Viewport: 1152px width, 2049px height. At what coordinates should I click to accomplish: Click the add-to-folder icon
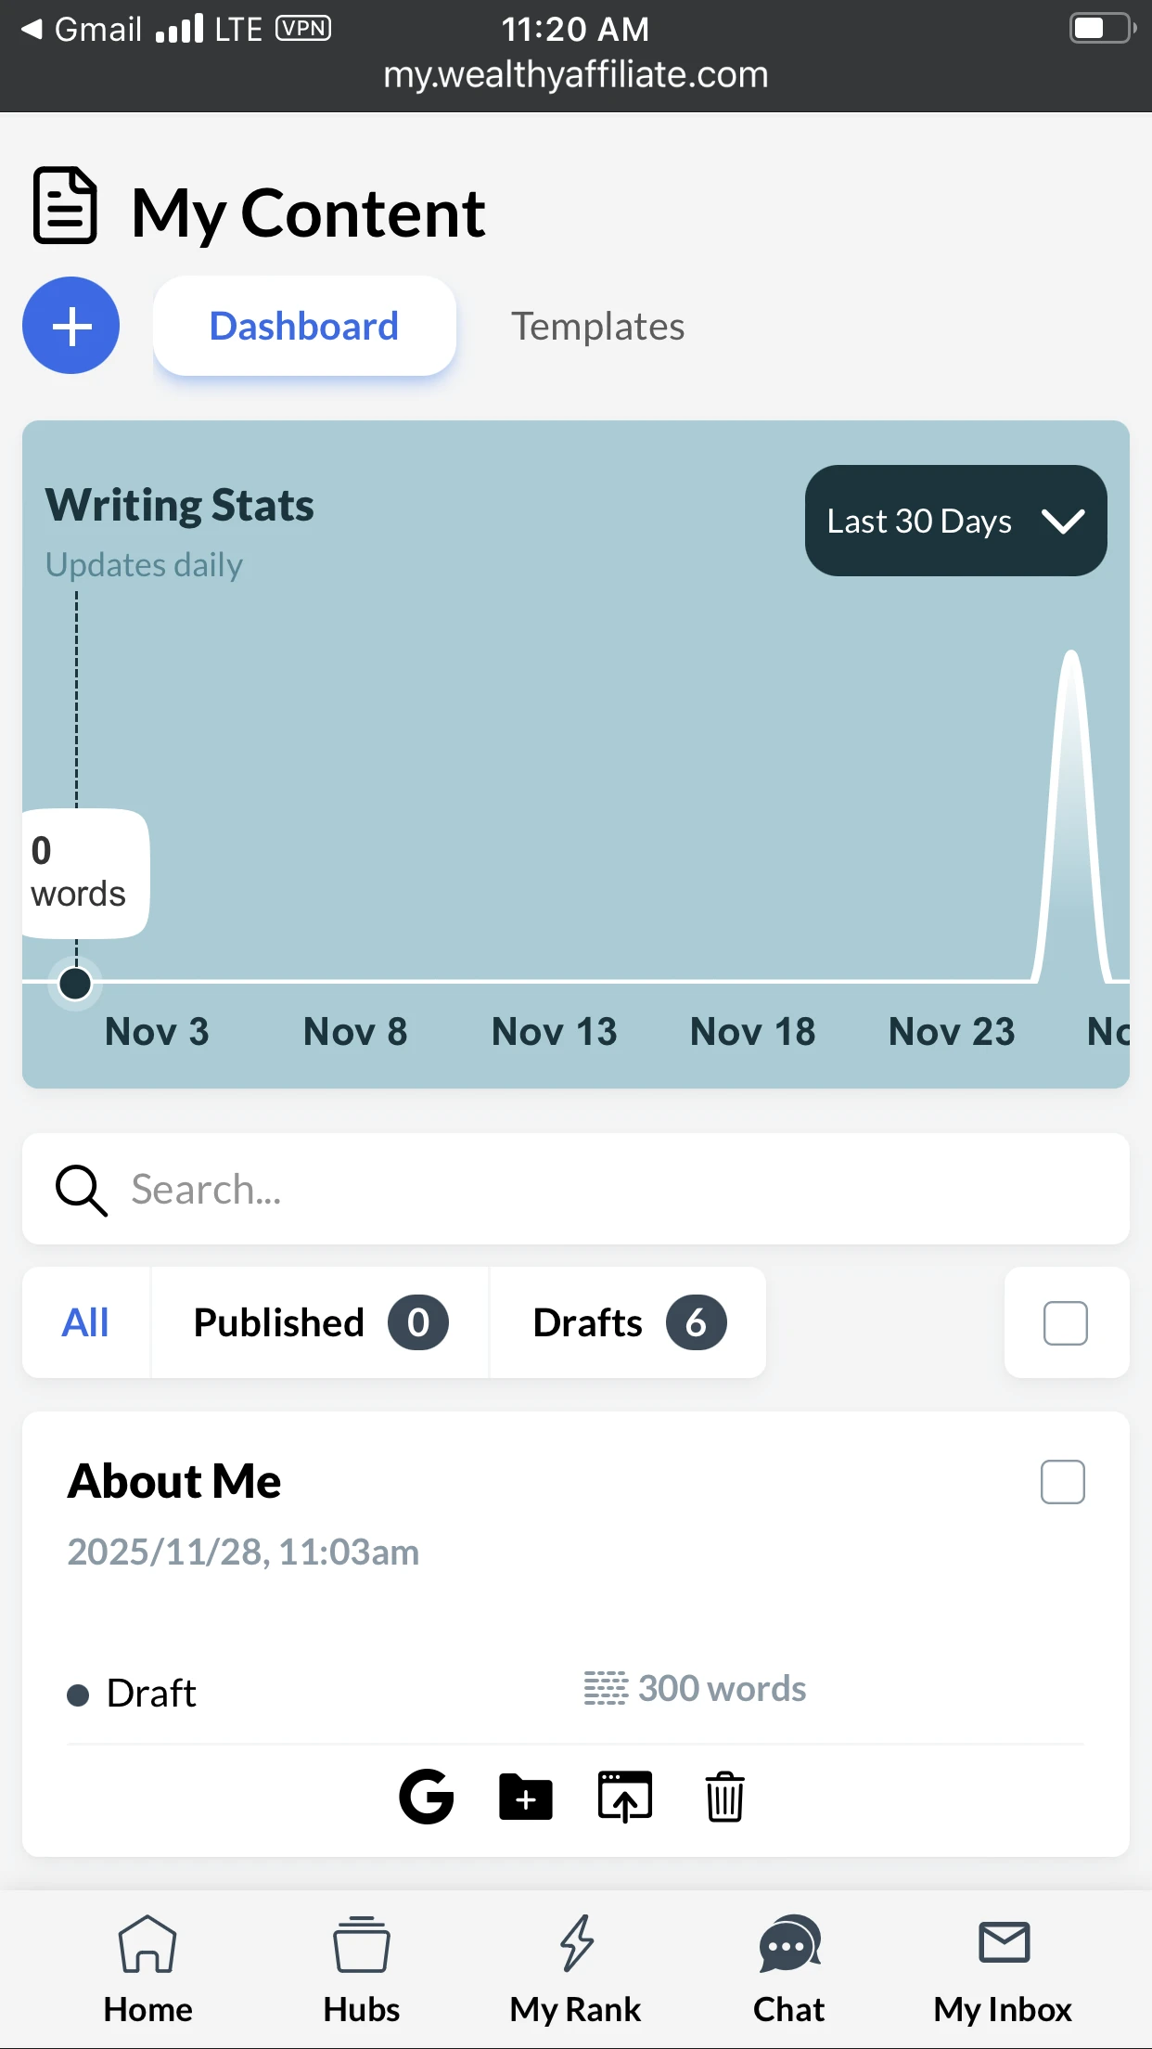(x=526, y=1797)
